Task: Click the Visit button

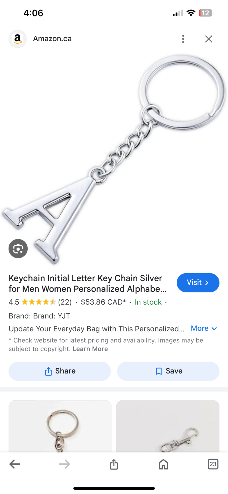Action: tap(198, 283)
